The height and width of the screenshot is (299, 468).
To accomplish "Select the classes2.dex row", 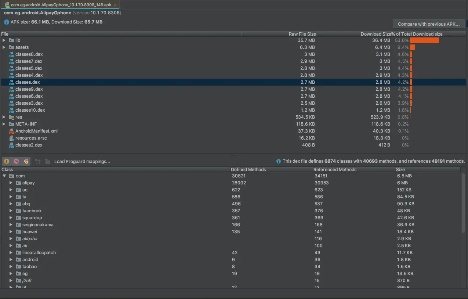I will click(233, 145).
